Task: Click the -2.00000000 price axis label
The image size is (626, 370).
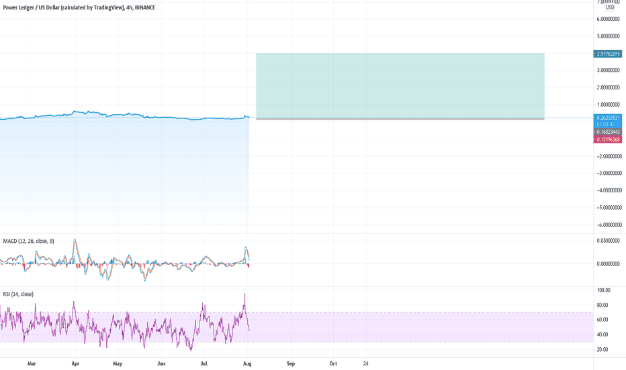Action: tap(609, 156)
